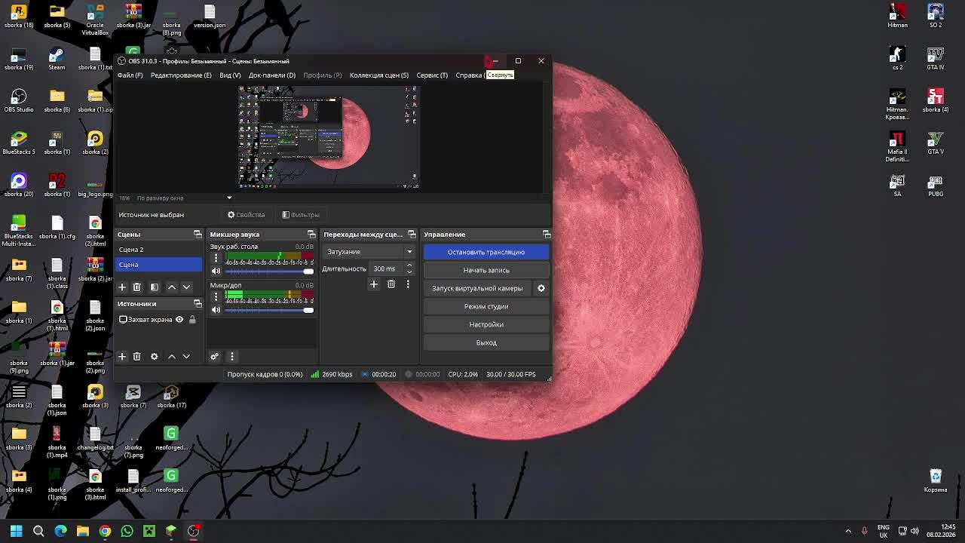Open the Сервис (T) menu
The height and width of the screenshot is (543, 965).
pos(432,75)
